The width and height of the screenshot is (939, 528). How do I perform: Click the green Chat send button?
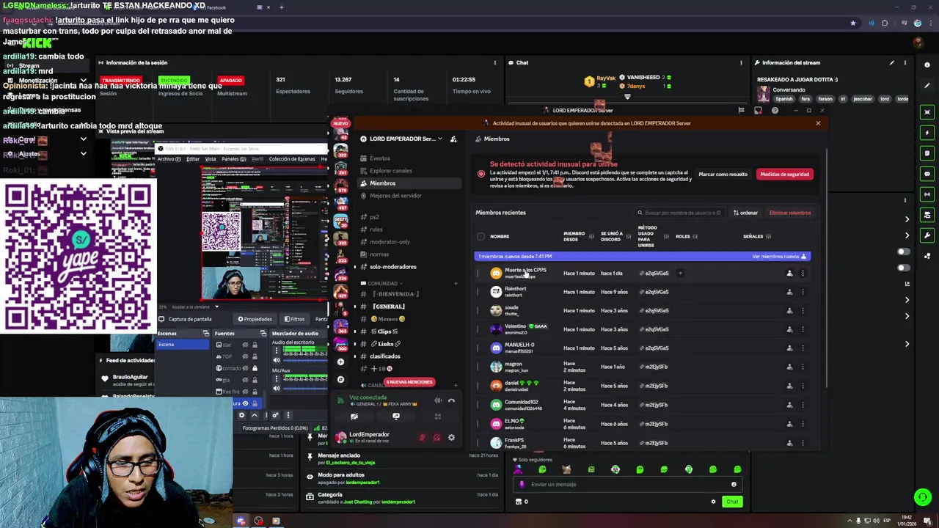pyautogui.click(x=732, y=502)
